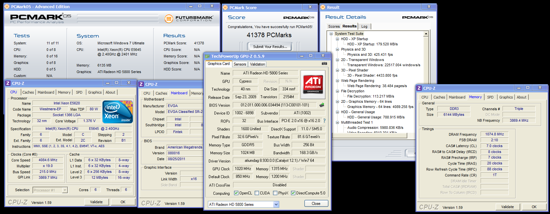Click the DRAM Frequency 1074.8 MHz value
Viewport: 550px width, 214px height.
(x=494, y=134)
